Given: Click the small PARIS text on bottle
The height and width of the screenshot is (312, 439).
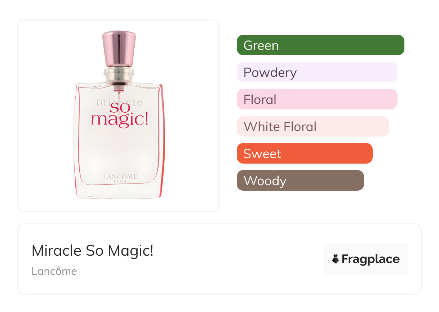Looking at the screenshot, I should click(x=120, y=182).
